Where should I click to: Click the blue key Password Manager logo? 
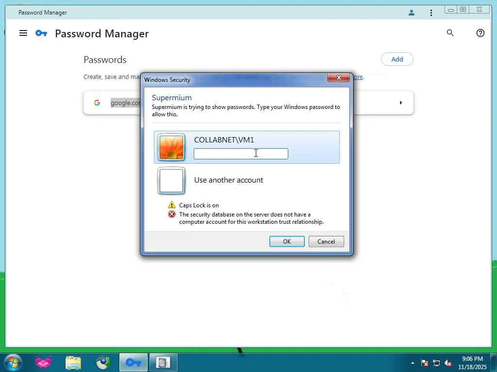point(41,33)
